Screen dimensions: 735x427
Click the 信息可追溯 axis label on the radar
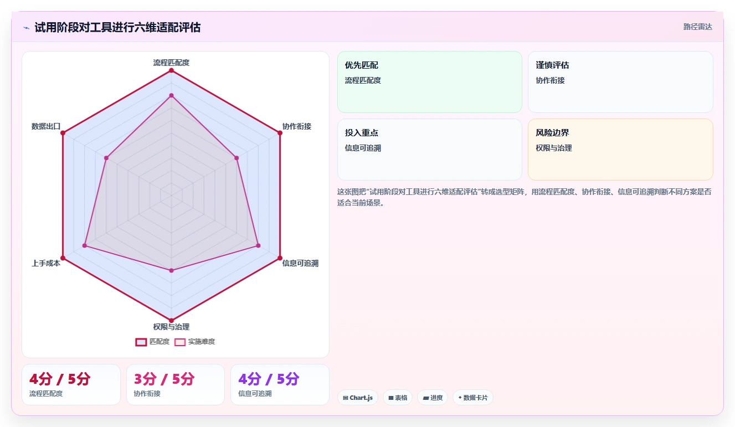300,263
